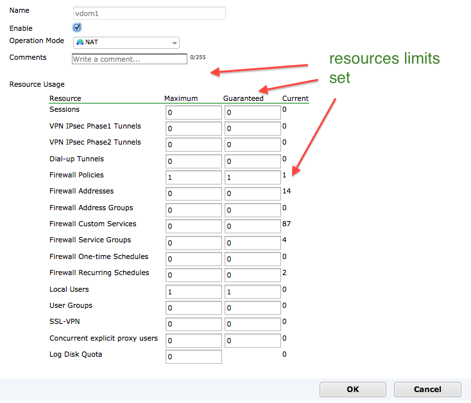The height and width of the screenshot is (403, 471).
Task: Click the Operation Mode label
Action: point(37,40)
